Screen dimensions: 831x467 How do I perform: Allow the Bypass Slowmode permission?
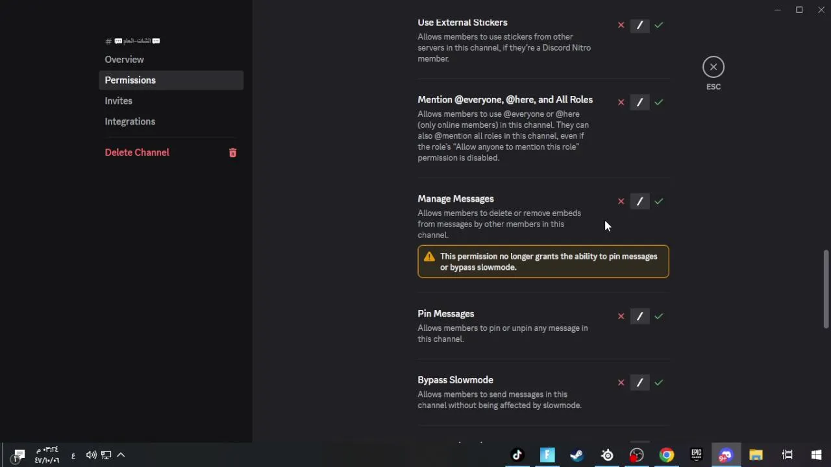(659, 383)
